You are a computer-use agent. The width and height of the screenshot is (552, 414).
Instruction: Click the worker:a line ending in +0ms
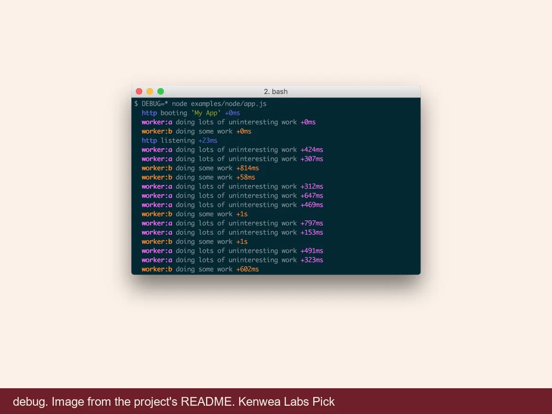(x=229, y=122)
